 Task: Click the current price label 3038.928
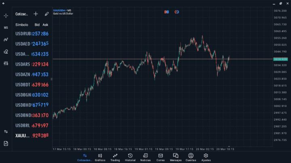[280, 59]
